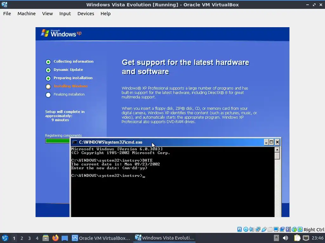
Task: Click the Microsoft Windows version line in cmd
Action: coord(117,149)
